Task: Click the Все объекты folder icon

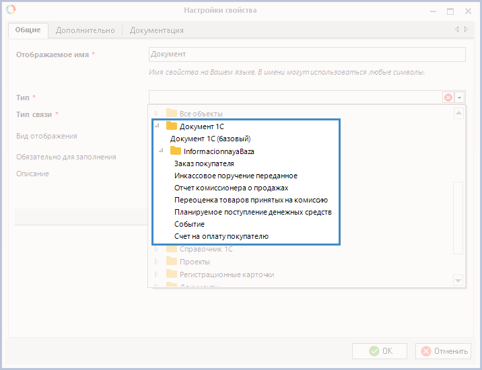Action: [x=172, y=113]
